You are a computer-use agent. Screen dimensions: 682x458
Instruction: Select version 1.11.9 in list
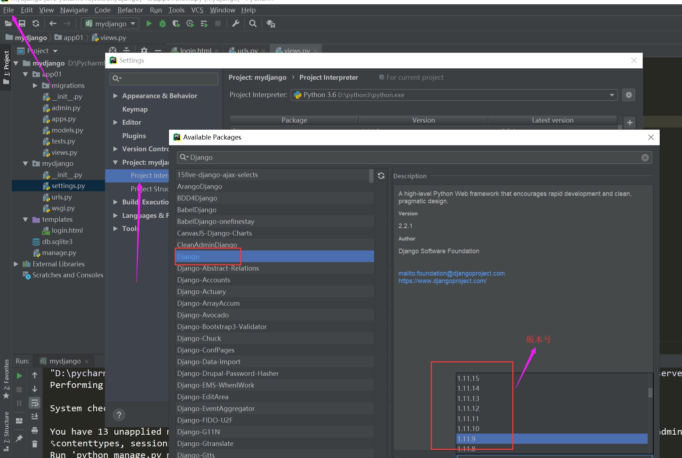click(x=552, y=439)
